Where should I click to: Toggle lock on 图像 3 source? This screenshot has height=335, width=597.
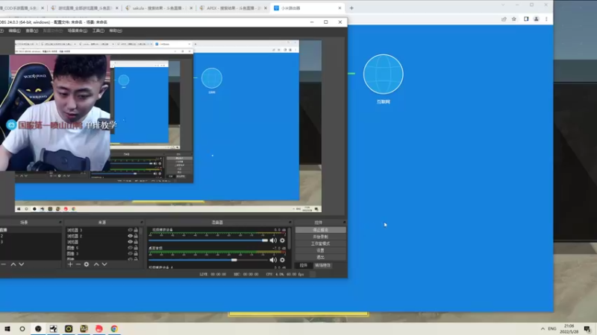pyautogui.click(x=136, y=253)
